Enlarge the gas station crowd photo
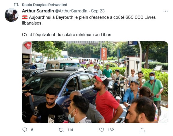The image size is (173, 136). [95, 82]
